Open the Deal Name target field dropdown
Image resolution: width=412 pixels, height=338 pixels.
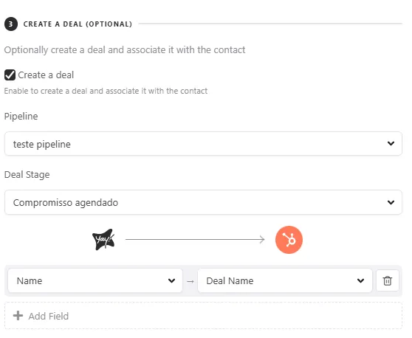(x=285, y=280)
